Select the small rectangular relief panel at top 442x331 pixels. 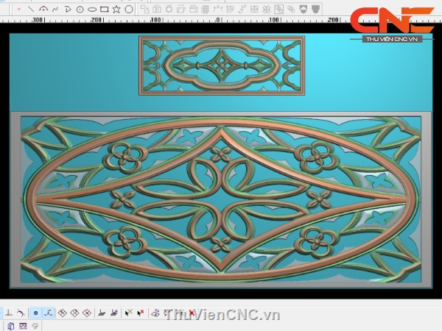(x=221, y=65)
